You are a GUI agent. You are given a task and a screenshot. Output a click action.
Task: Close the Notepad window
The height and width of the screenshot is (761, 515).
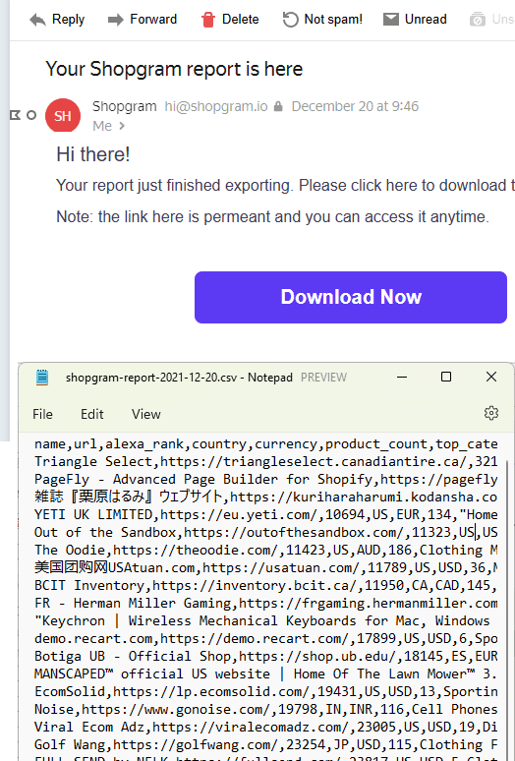491,378
